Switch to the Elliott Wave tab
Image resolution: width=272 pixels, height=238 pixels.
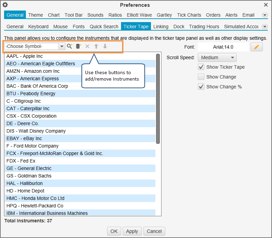click(x=139, y=15)
